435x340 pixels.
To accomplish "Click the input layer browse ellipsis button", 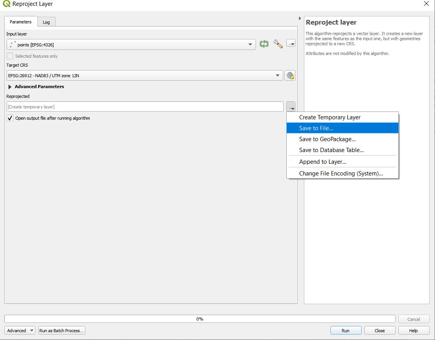I will click(x=291, y=44).
